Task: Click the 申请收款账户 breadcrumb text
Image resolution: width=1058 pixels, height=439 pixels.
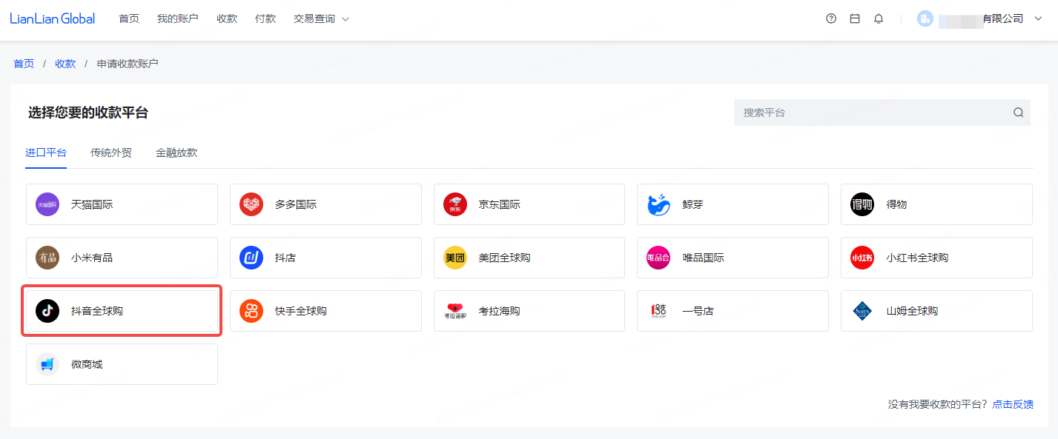Action: click(128, 64)
